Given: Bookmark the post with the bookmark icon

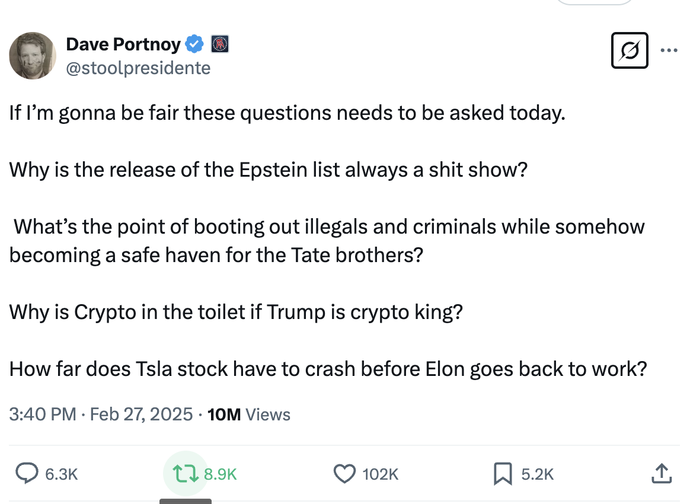Looking at the screenshot, I should tap(503, 473).
